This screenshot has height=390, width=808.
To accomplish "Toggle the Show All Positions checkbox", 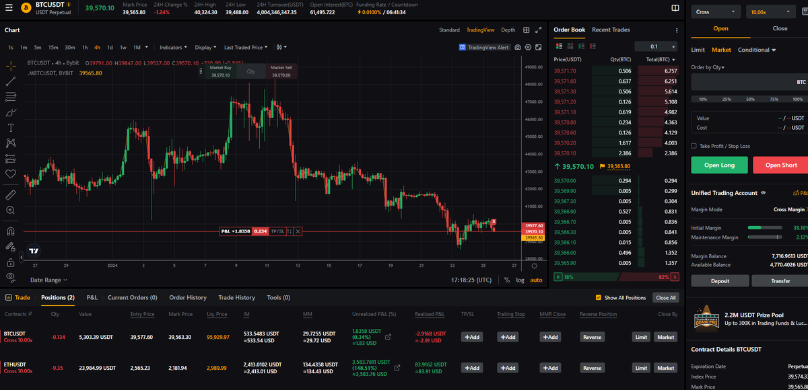I will coord(599,298).
